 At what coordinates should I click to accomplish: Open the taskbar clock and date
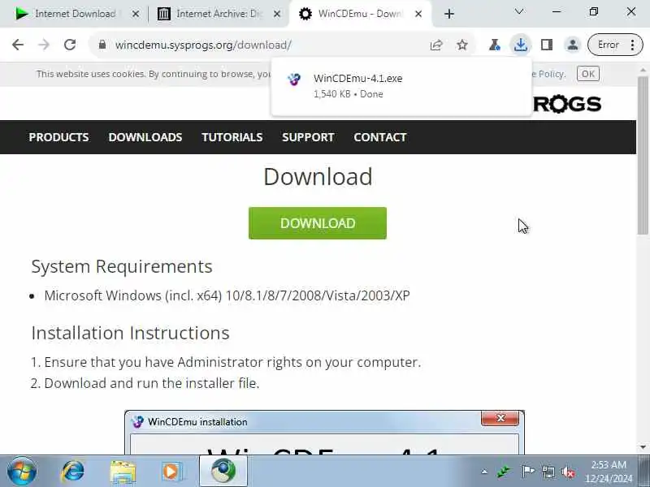point(608,472)
